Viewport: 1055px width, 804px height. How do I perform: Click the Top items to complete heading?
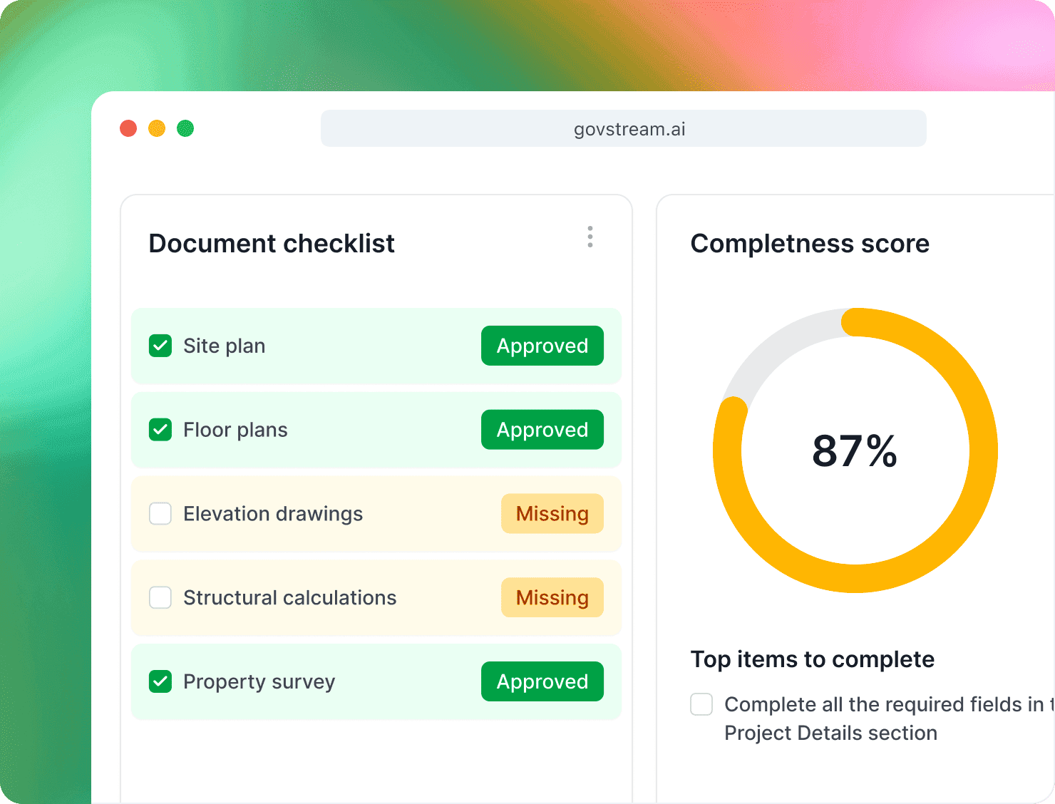(812, 659)
